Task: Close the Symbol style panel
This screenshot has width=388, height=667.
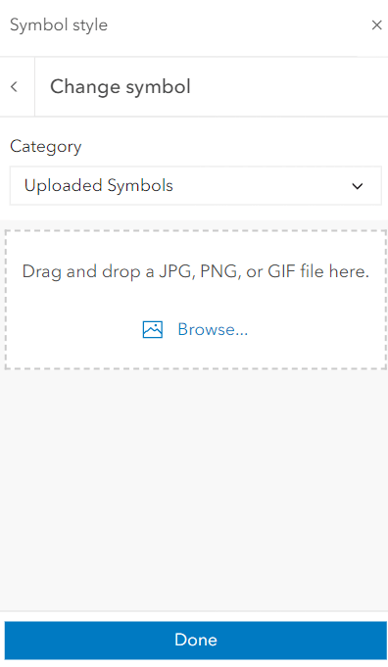Action: click(x=376, y=25)
